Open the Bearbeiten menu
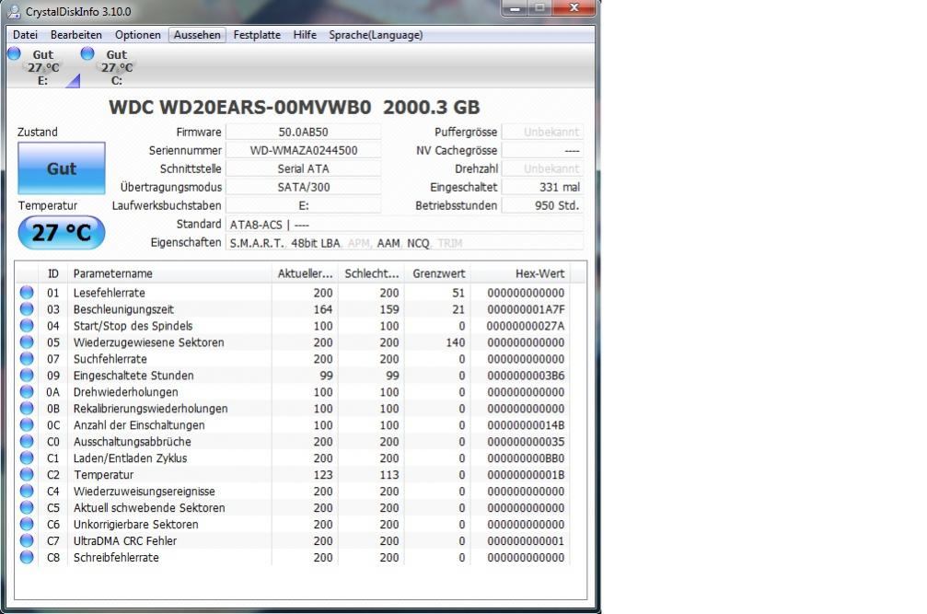This screenshot has height=614, width=927. coord(76,35)
